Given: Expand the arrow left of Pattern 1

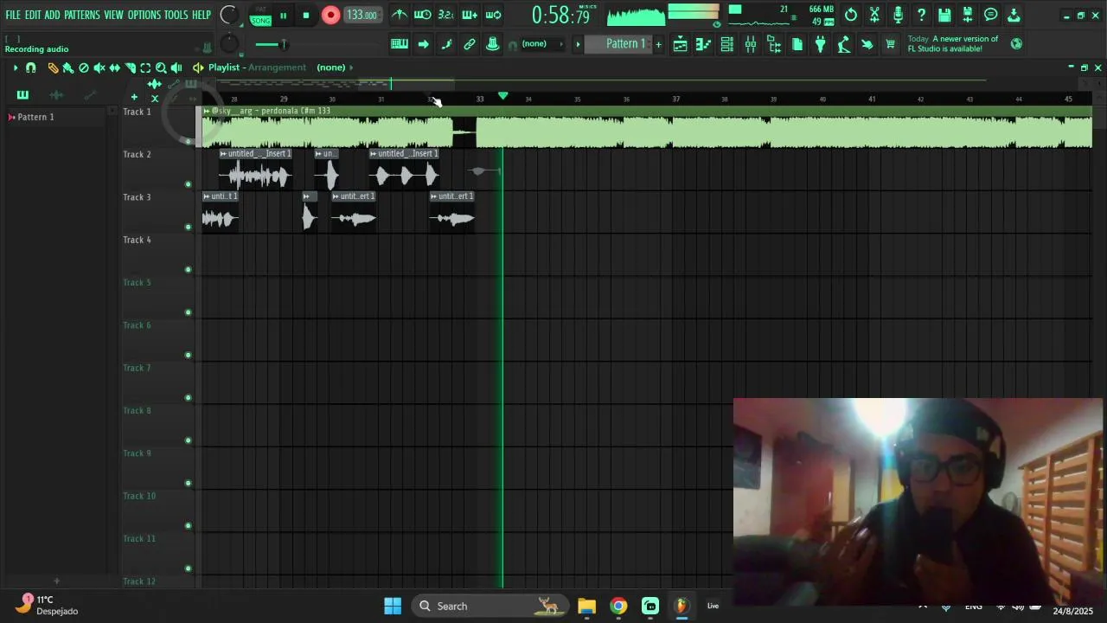Looking at the screenshot, I should [578, 44].
